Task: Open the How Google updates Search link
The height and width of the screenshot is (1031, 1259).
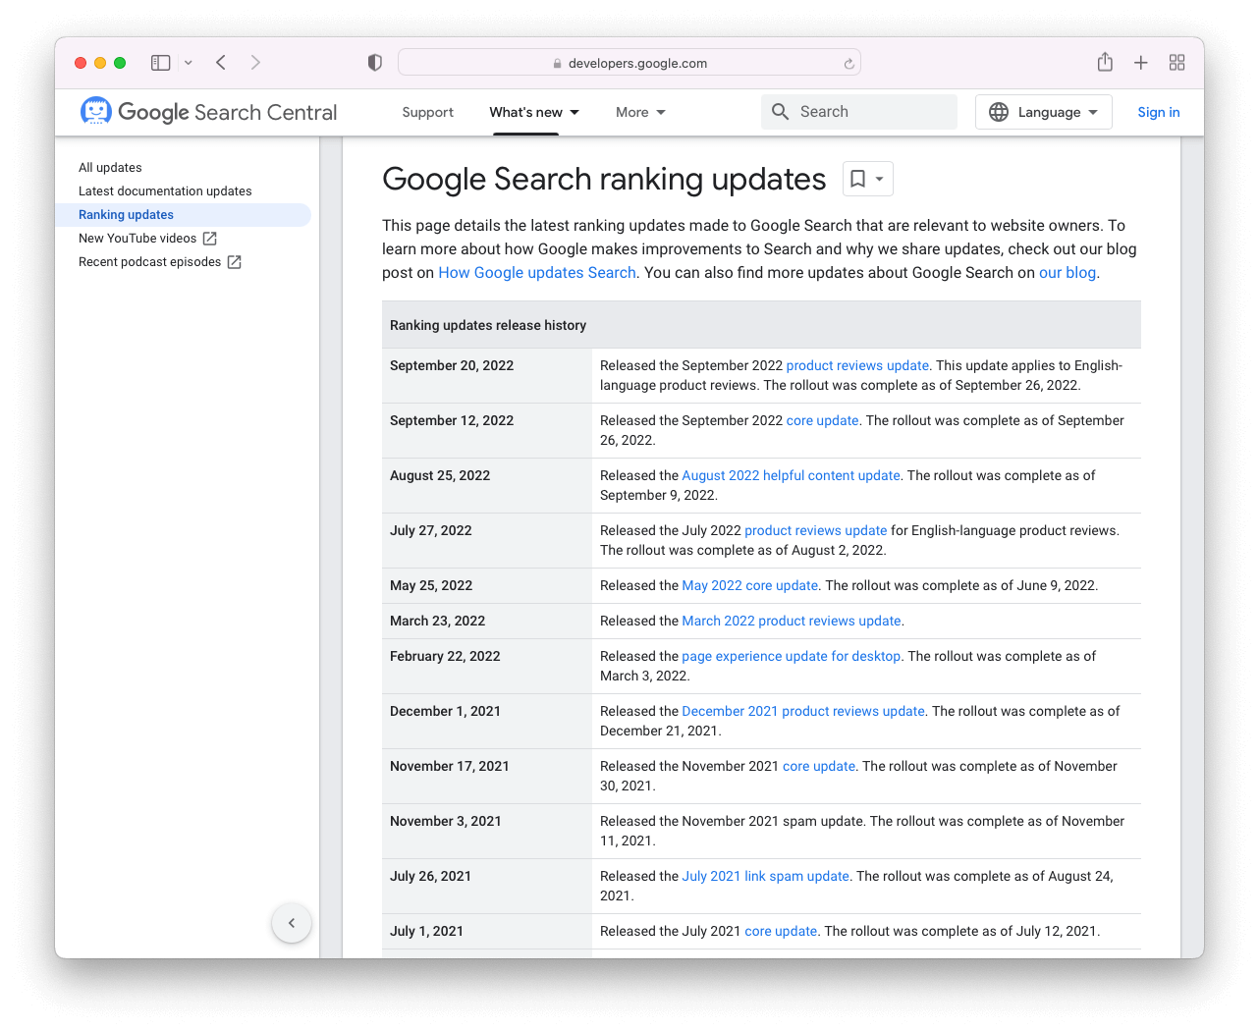Action: [536, 272]
